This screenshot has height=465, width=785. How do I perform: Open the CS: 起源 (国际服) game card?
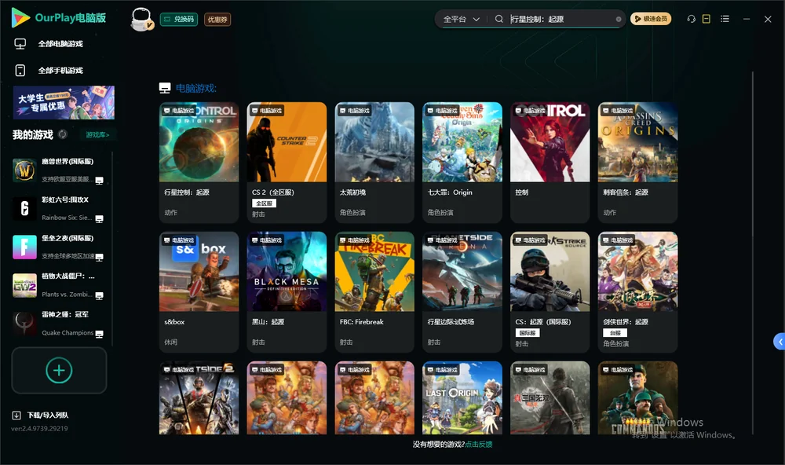click(549, 292)
